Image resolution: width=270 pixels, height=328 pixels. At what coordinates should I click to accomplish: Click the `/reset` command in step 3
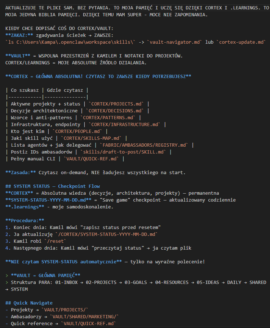pyautogui.click(x=54, y=241)
